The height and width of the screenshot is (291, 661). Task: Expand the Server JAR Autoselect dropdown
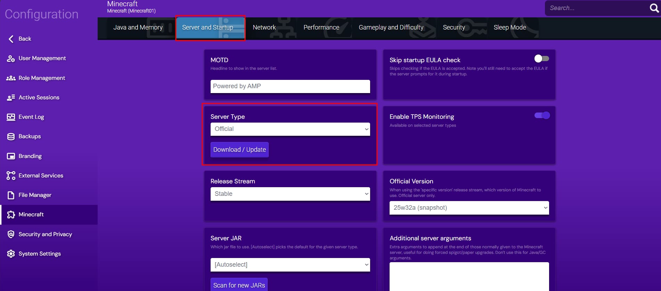pyautogui.click(x=290, y=265)
